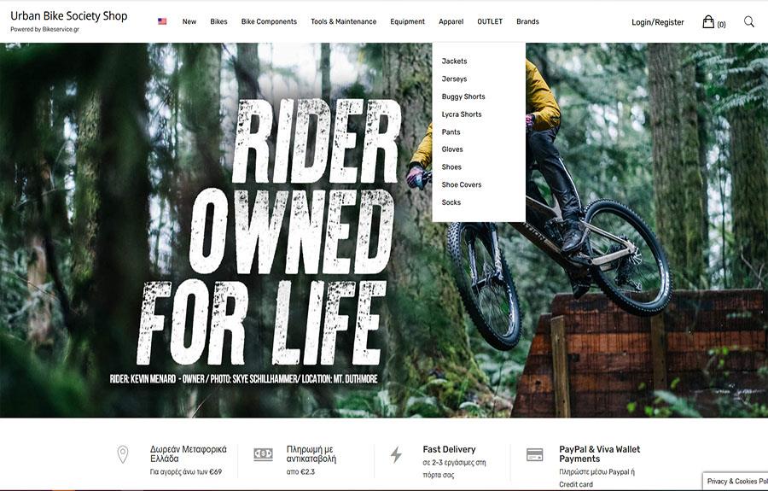This screenshot has width=768, height=491.
Task: Expand the Equipment menu
Action: (x=408, y=21)
